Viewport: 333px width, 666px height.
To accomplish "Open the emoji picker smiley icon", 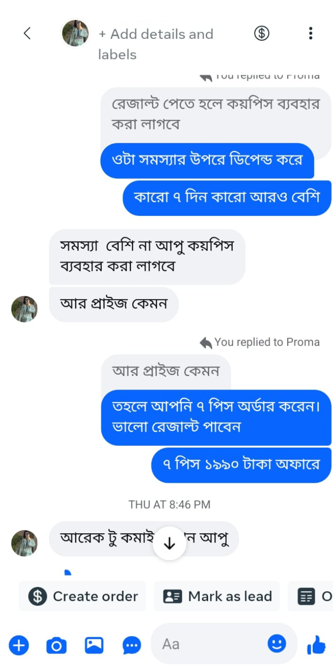I will click(277, 643).
